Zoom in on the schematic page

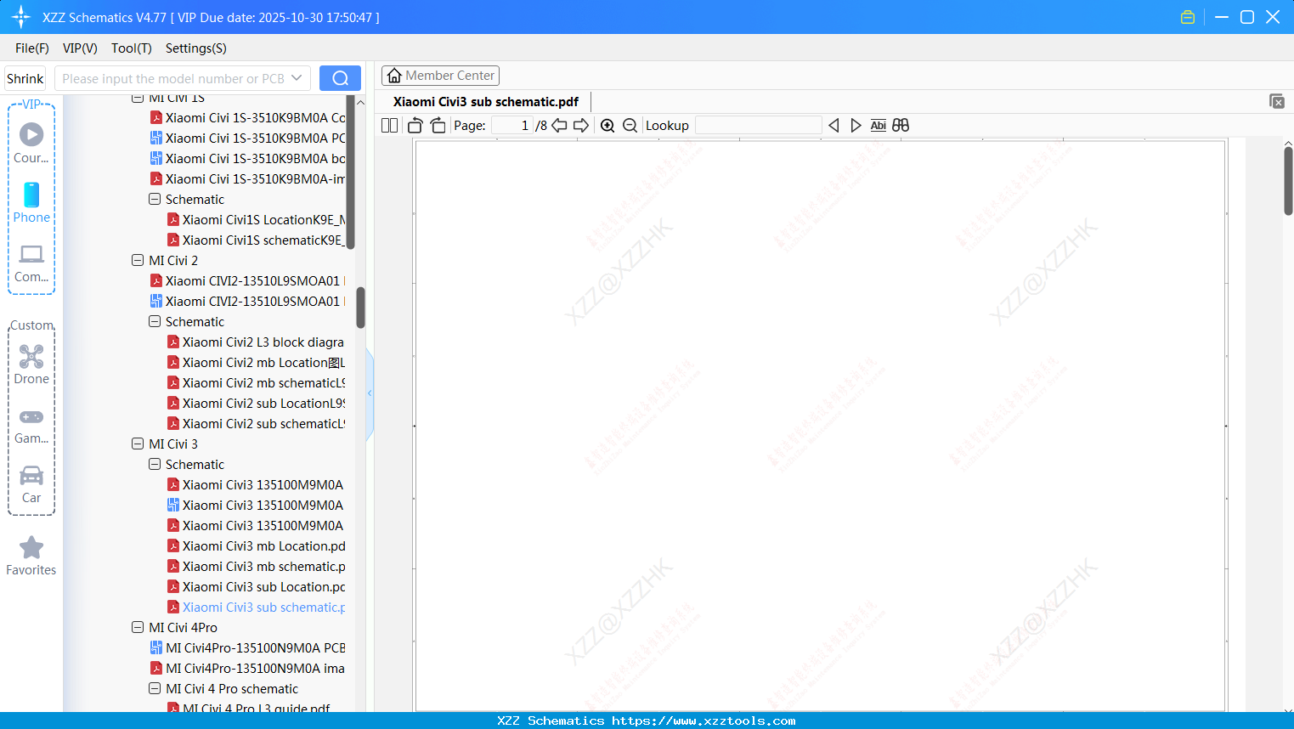point(607,125)
